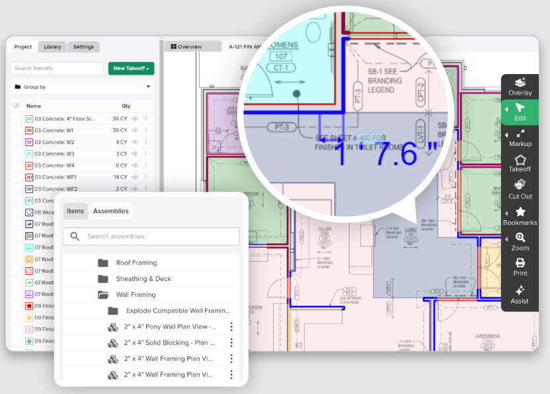Open the New Takeoff dropdown button

131,68
